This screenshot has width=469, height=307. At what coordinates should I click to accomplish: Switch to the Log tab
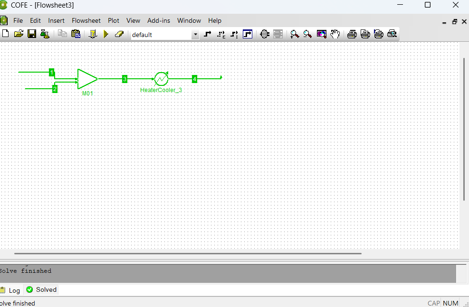(14, 290)
